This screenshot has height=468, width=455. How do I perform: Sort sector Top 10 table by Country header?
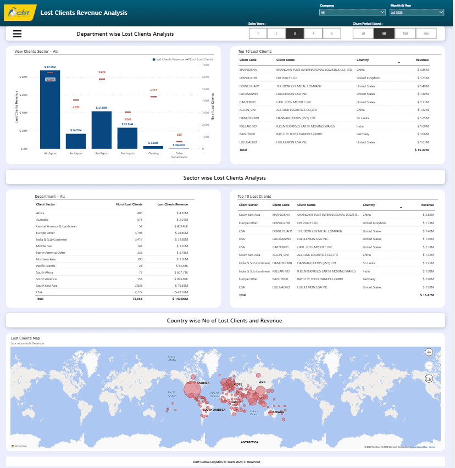(x=369, y=205)
